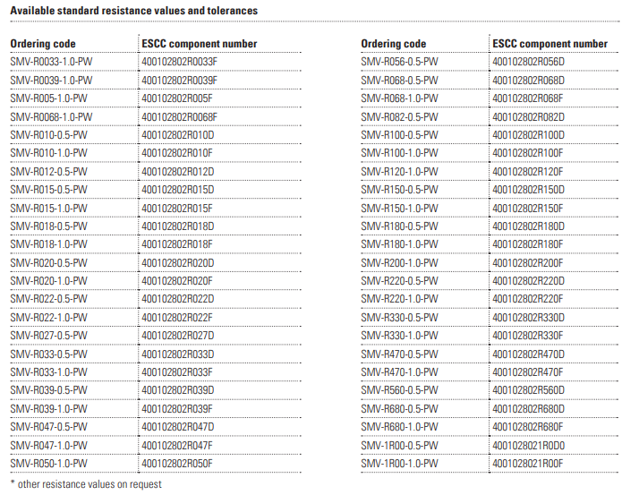The width and height of the screenshot is (622, 495).
Task: Choose the SMV-R047-1.0-PW entry
Action: (49, 446)
